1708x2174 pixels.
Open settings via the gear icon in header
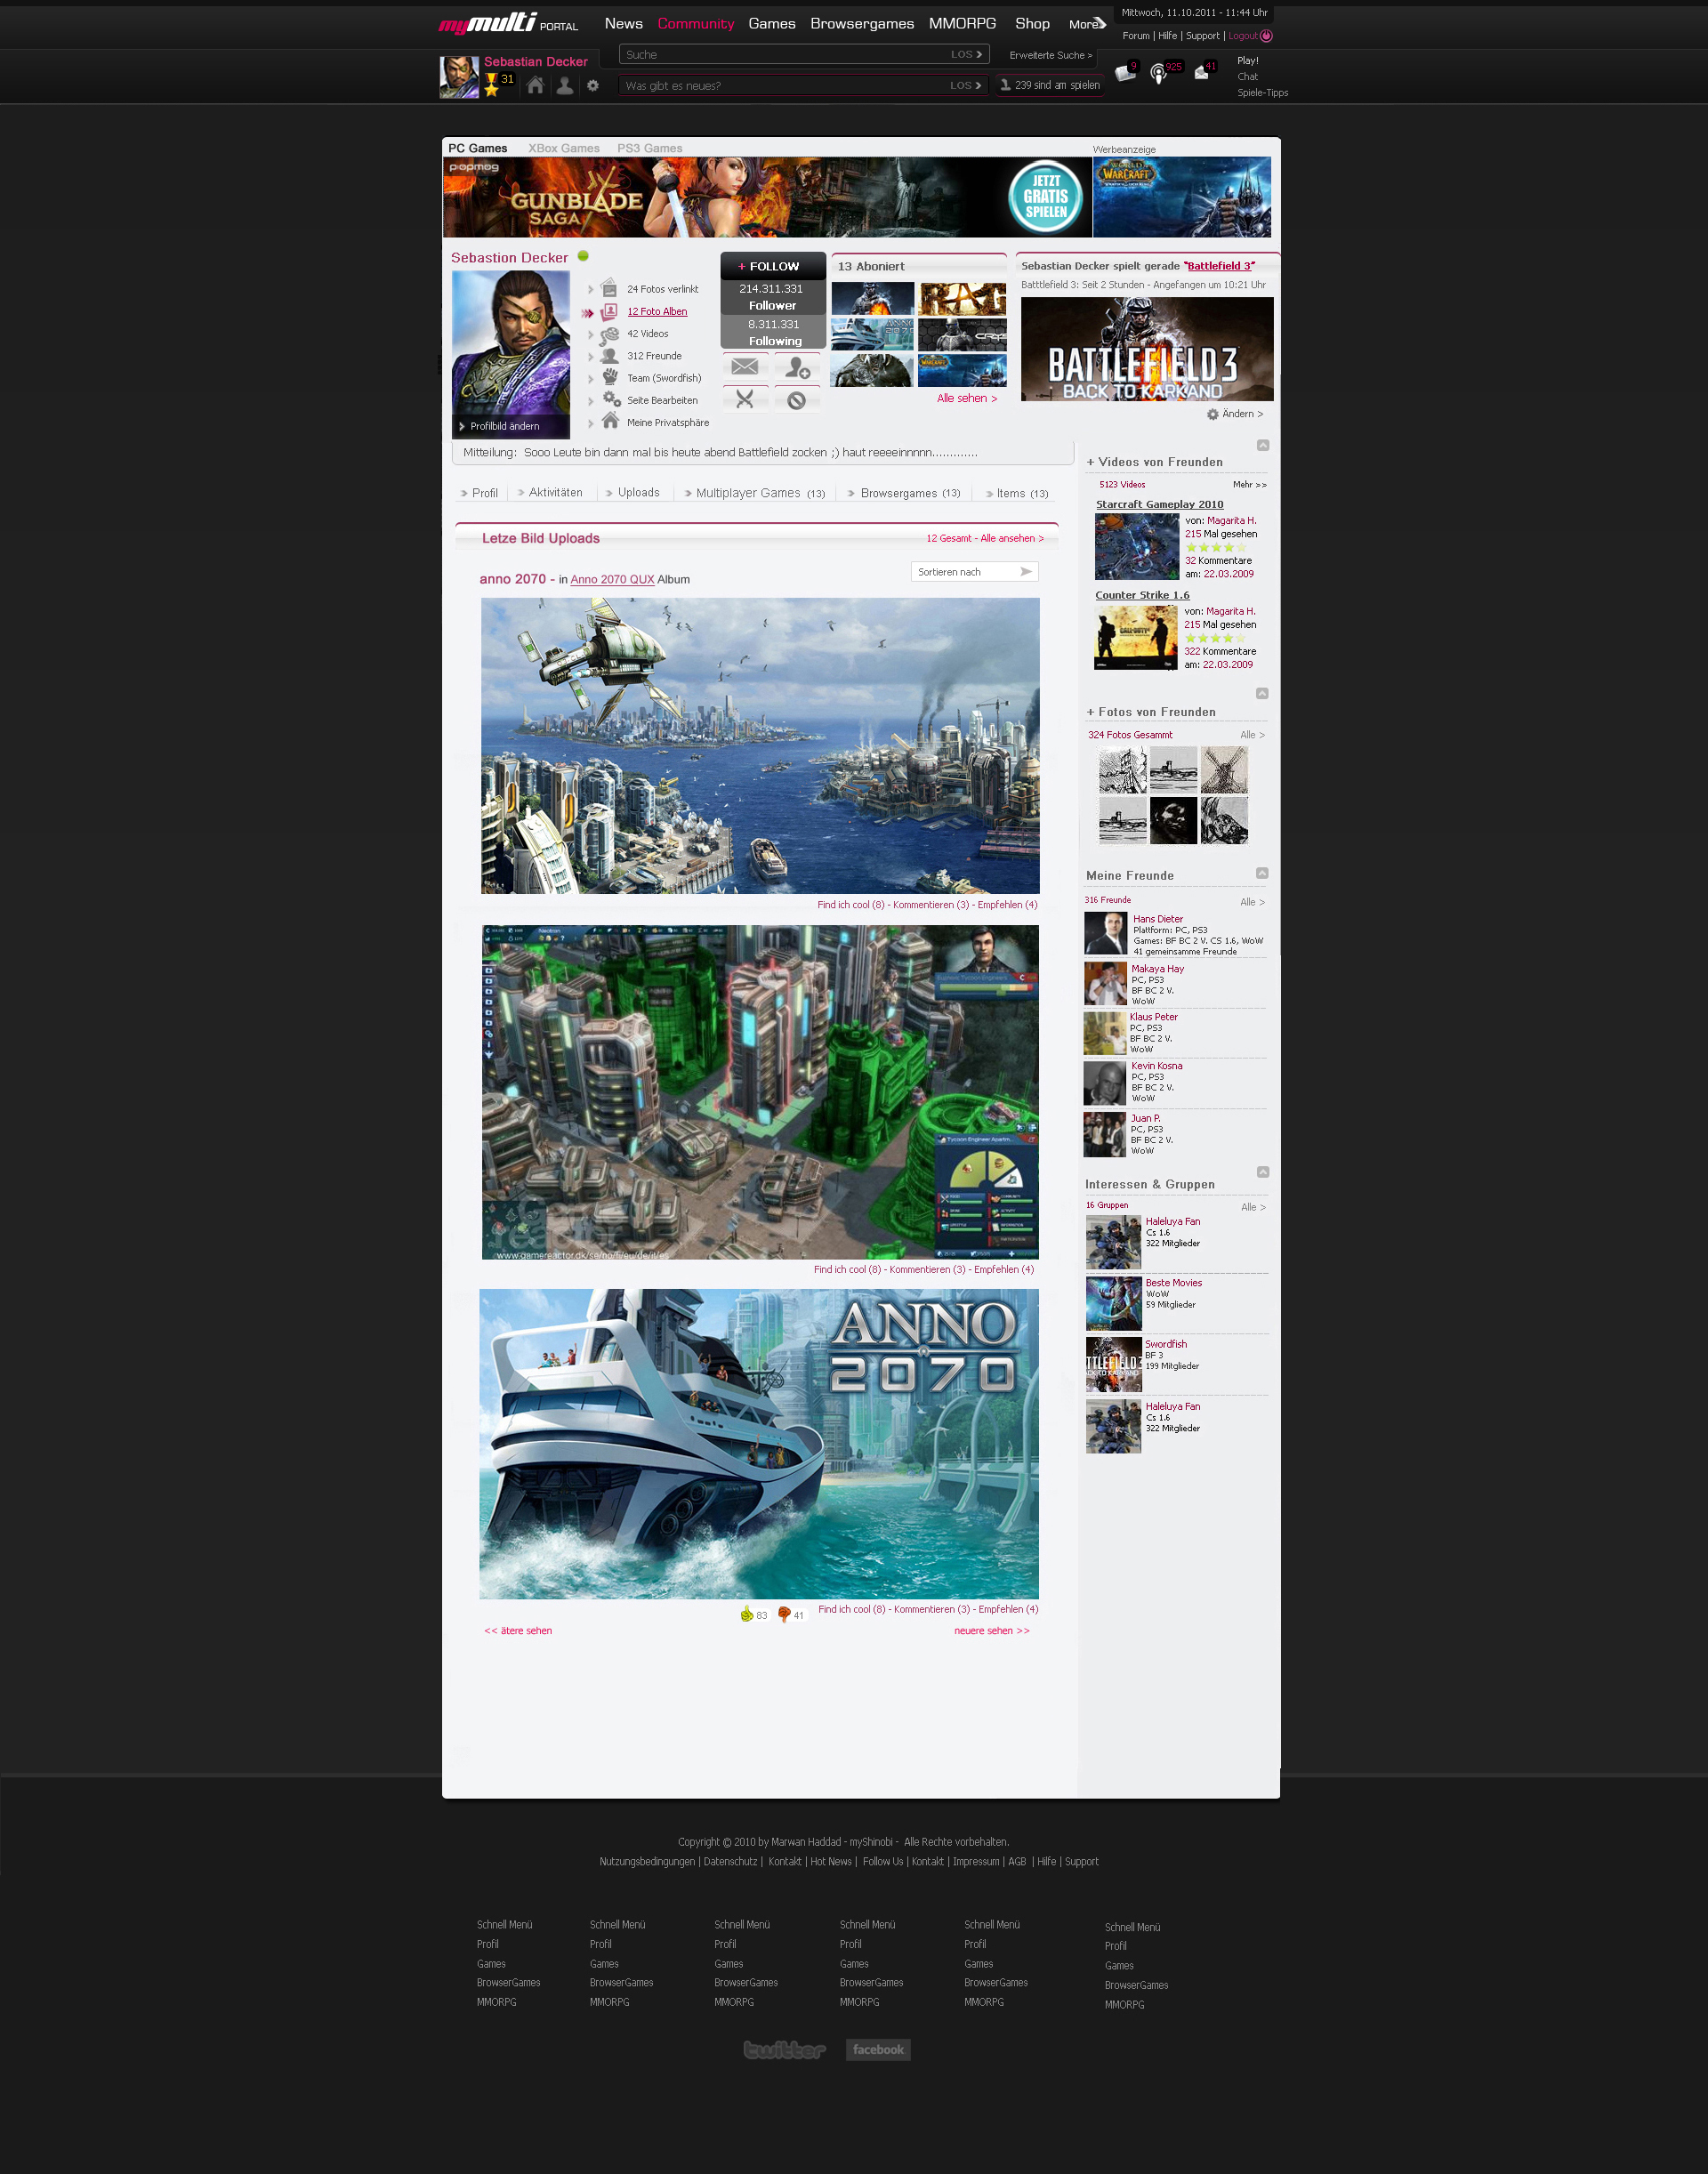click(593, 86)
